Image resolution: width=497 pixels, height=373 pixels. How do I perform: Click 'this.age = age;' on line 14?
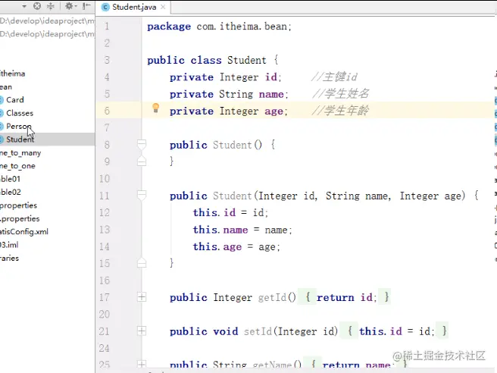tap(236, 246)
